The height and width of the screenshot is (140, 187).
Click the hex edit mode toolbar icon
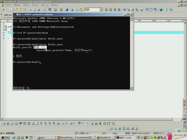point(55,10)
